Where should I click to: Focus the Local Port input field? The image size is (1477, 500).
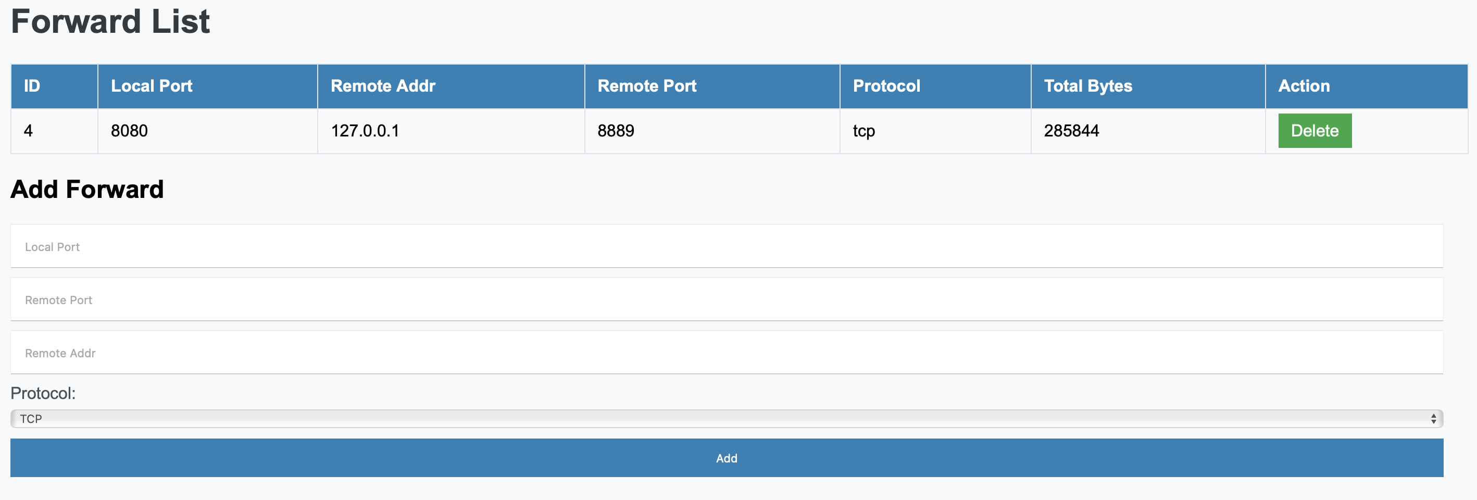(727, 246)
